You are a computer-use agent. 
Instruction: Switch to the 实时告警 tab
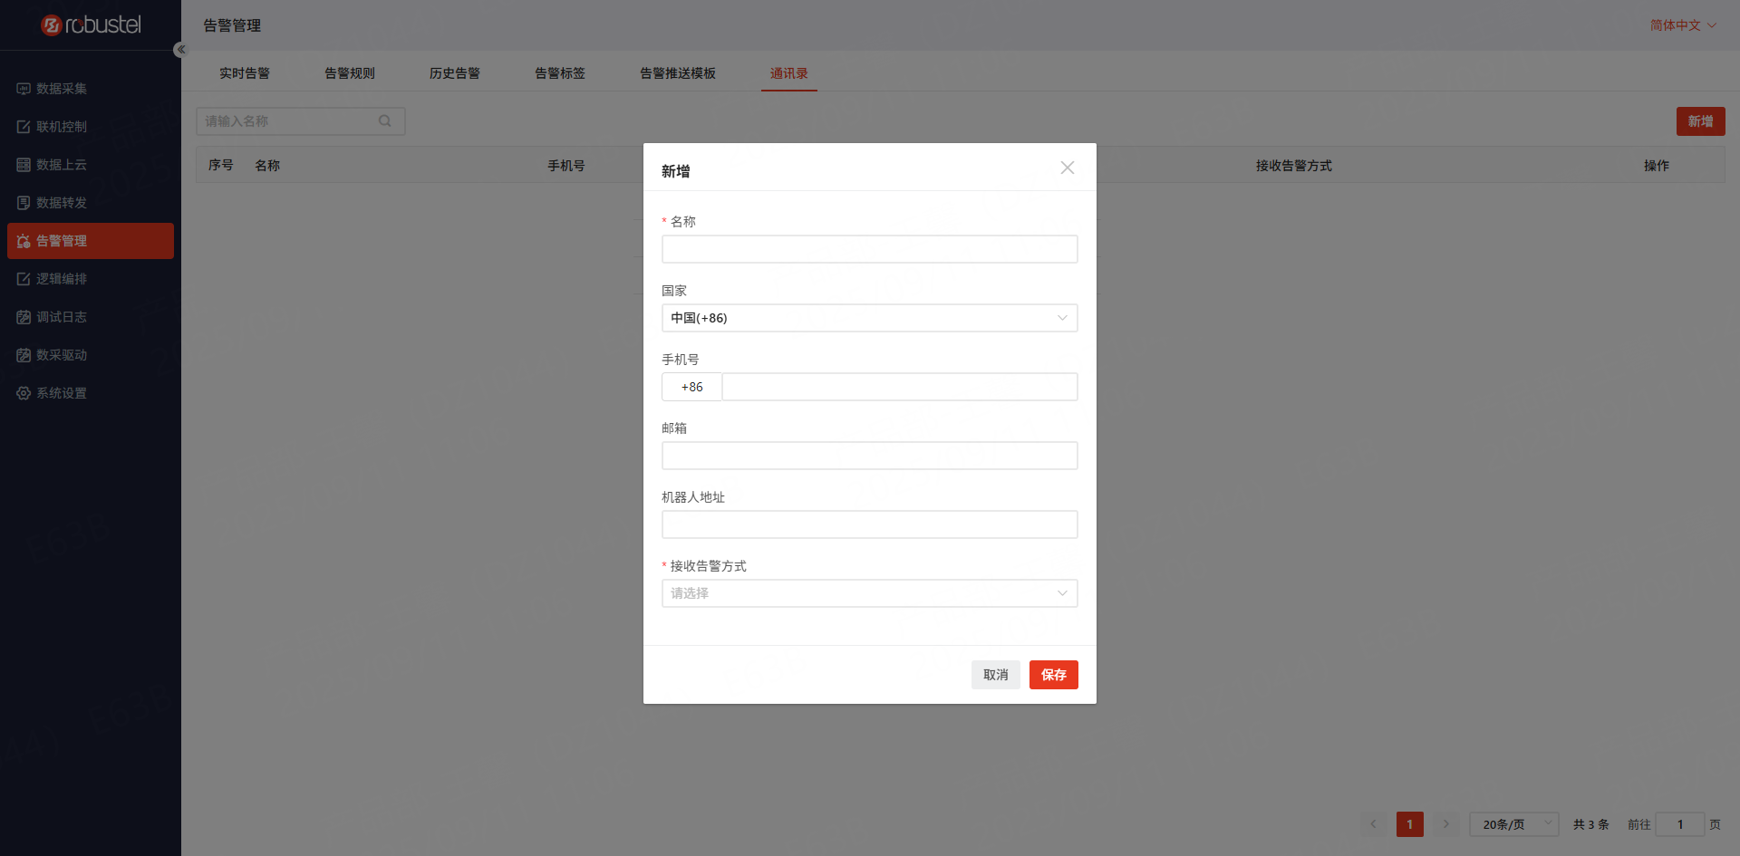(245, 73)
